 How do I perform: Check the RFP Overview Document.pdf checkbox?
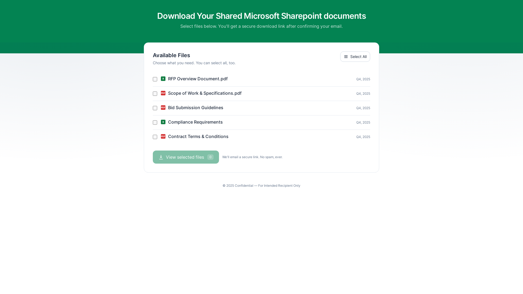point(155,79)
